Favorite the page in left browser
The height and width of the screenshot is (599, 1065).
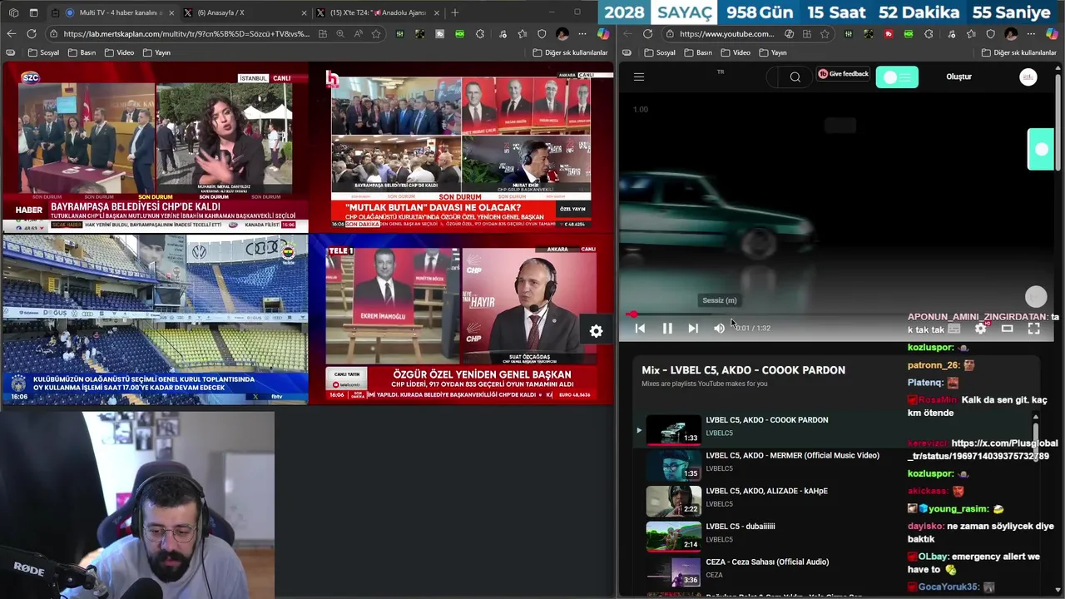tap(376, 34)
